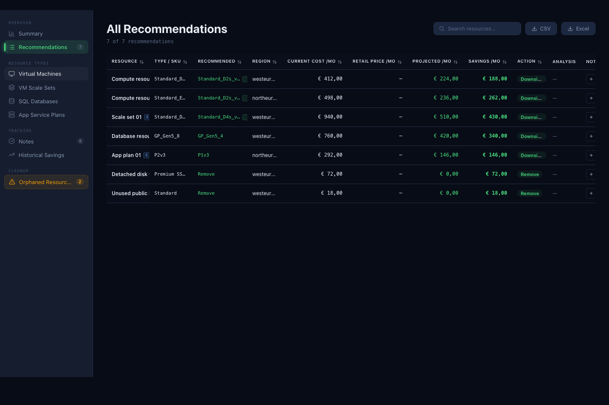Sort by Current Cost /MO
The image size is (609, 405).
coord(315,61)
